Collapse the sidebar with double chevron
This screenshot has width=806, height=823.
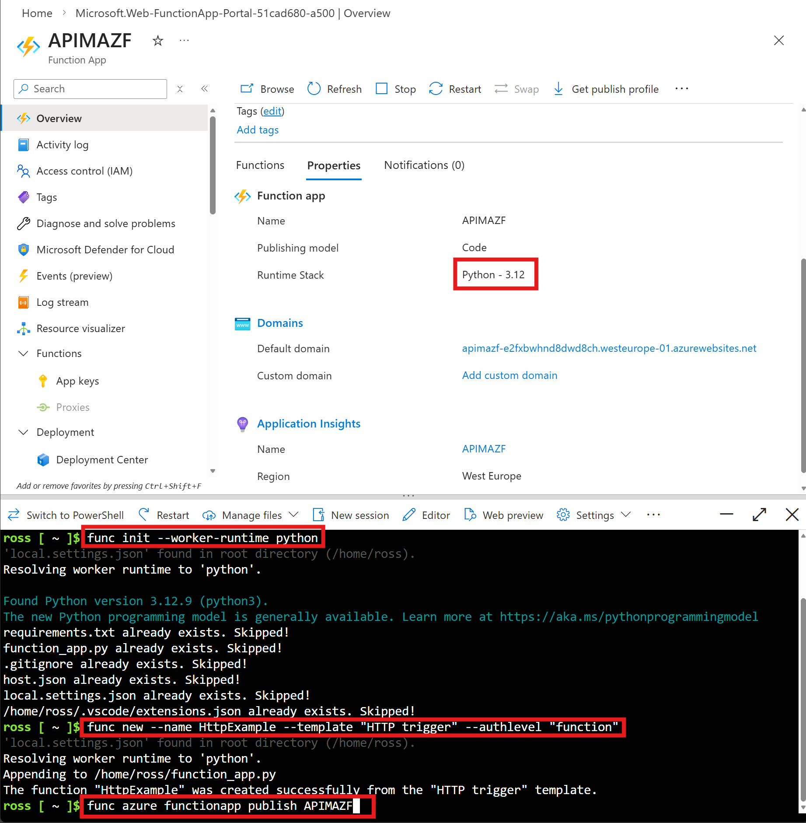pos(204,89)
